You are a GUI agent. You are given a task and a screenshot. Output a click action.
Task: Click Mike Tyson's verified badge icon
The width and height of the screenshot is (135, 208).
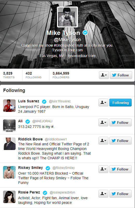[85, 32]
